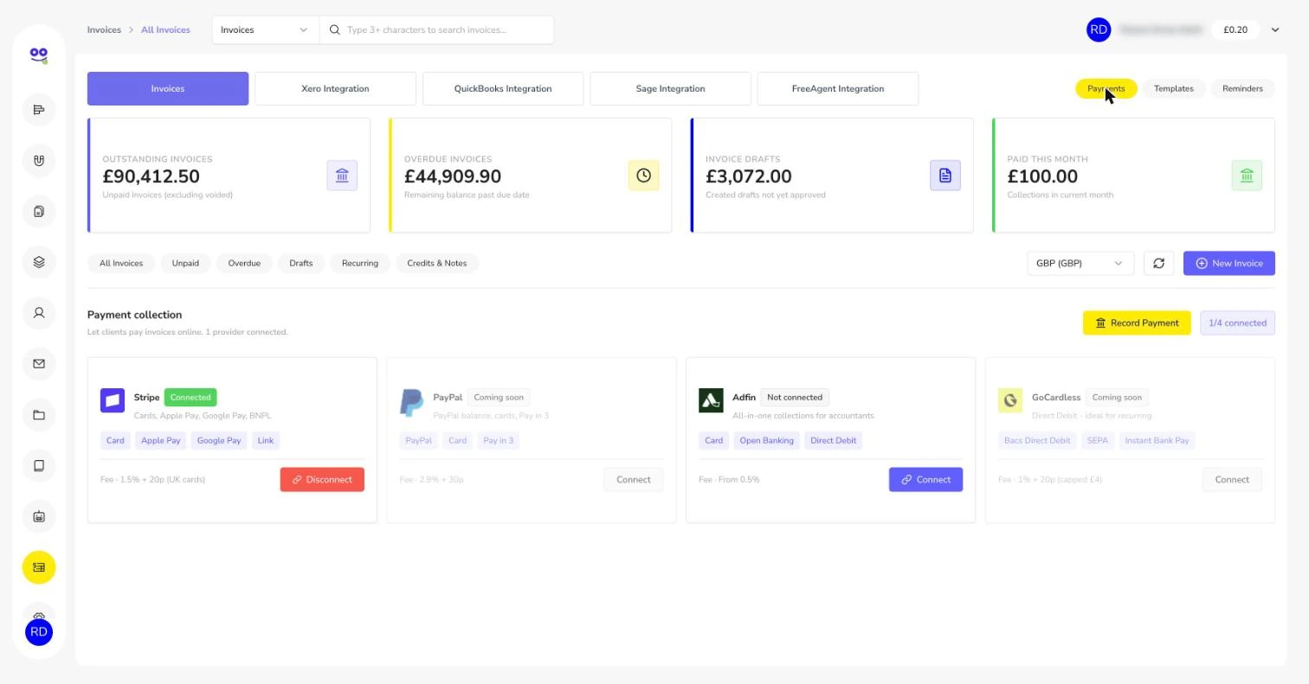1309x684 pixels.
Task: Click the bank icon on Outstanding Invoices card
Action: [x=342, y=176]
